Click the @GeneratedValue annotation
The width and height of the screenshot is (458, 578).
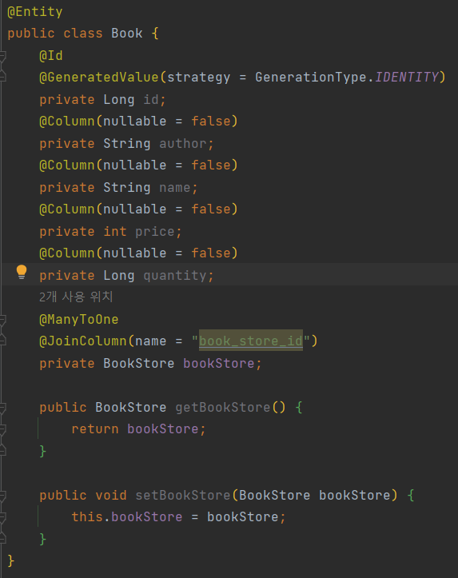click(99, 78)
